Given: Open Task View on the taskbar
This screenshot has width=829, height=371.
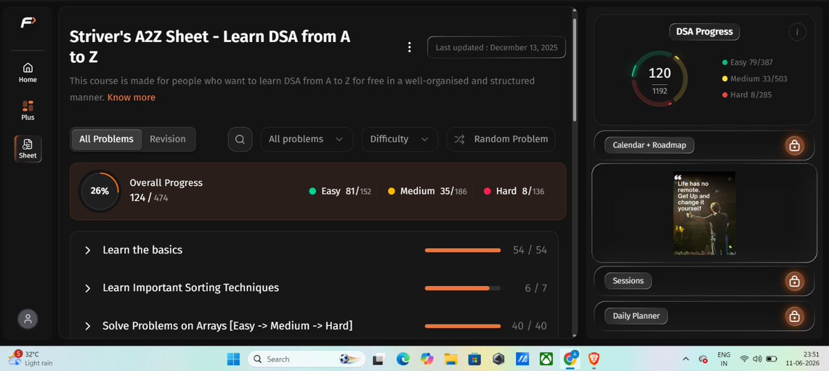Looking at the screenshot, I should point(379,359).
